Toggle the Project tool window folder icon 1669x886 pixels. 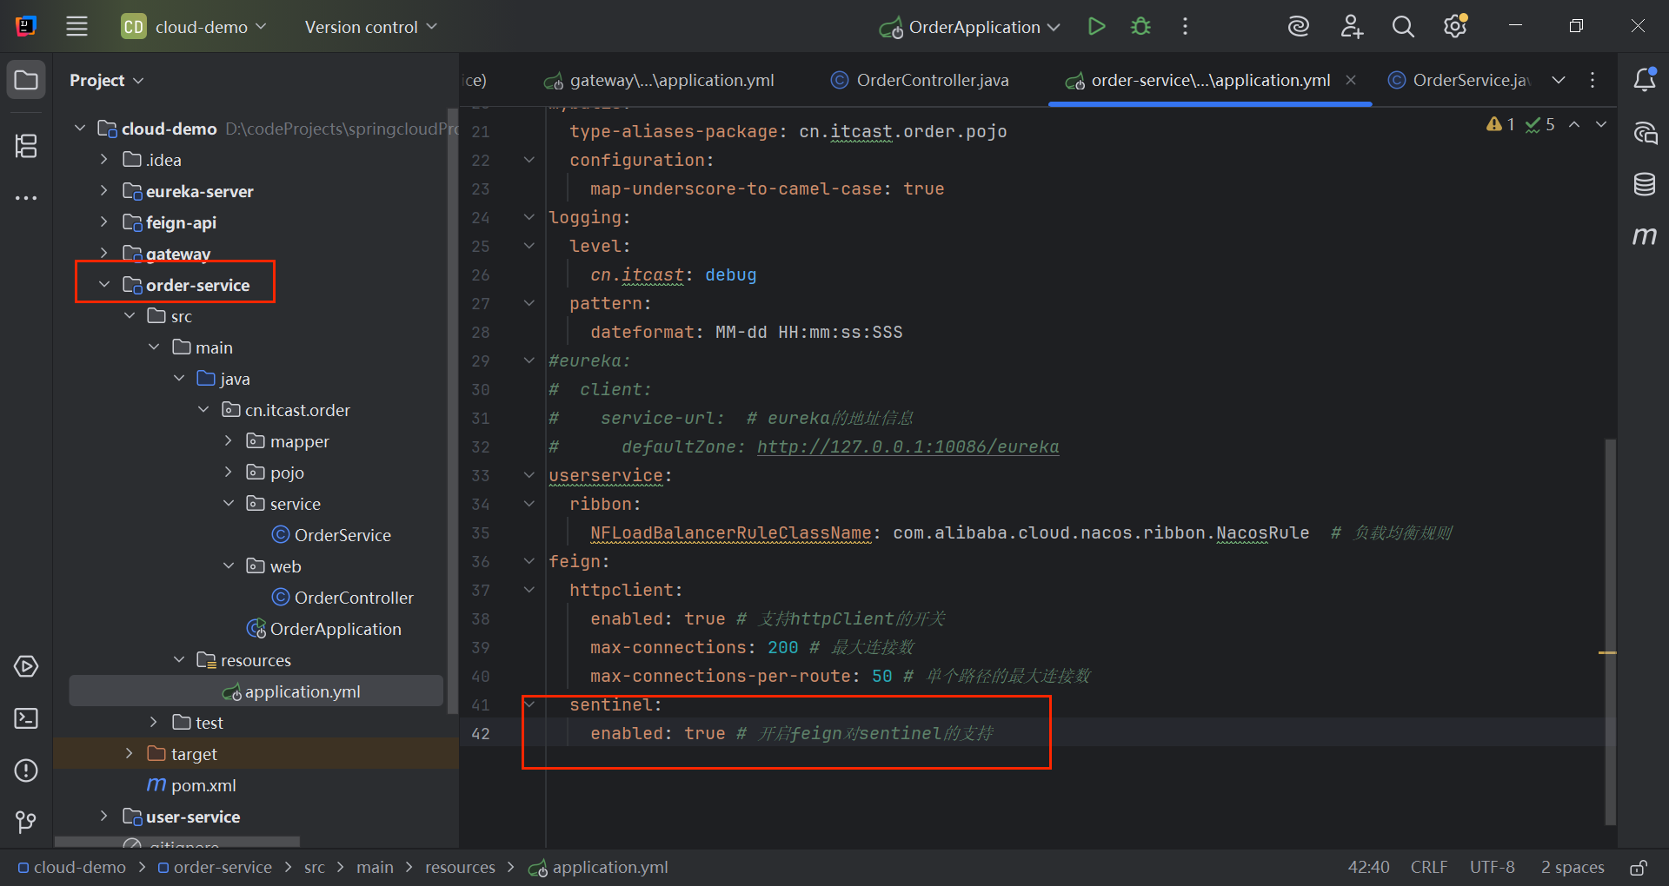[26, 80]
